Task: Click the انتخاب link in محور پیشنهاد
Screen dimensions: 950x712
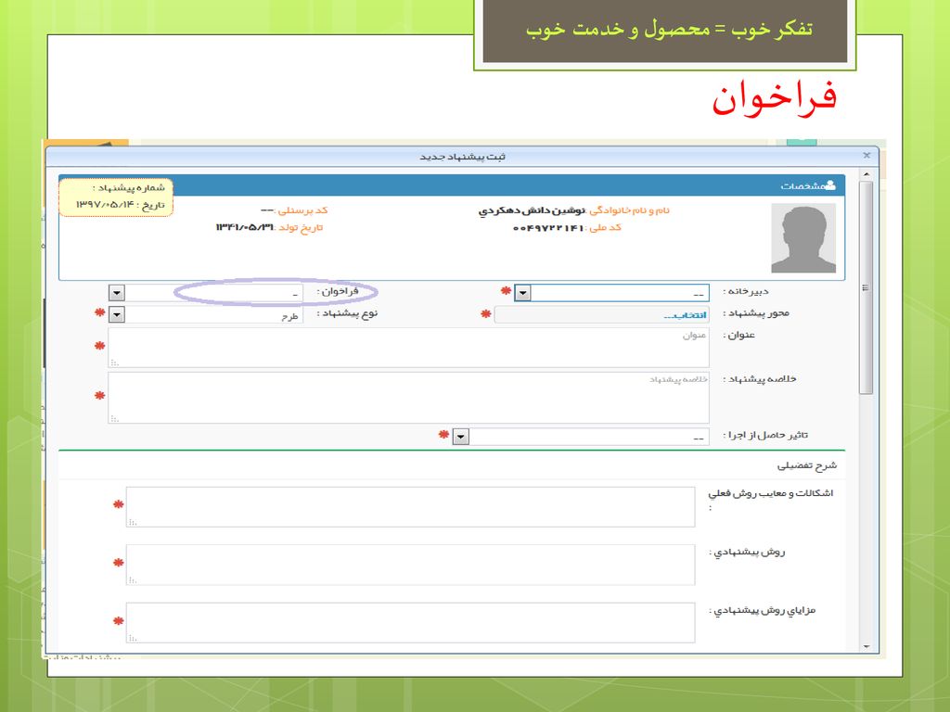Action: coord(685,315)
